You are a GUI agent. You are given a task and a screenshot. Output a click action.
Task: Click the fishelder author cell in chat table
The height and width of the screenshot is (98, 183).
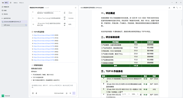tap(71, 18)
